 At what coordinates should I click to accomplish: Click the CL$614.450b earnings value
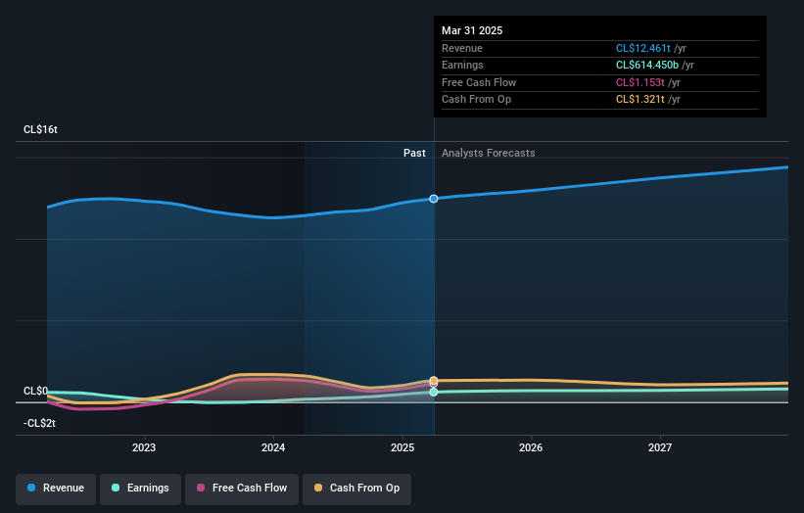tap(647, 65)
